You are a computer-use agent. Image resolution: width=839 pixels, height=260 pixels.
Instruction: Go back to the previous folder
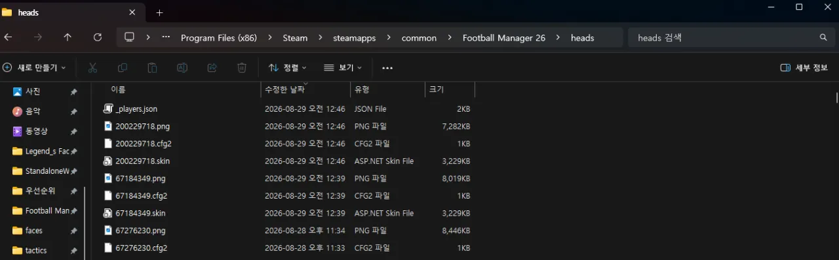click(8, 37)
